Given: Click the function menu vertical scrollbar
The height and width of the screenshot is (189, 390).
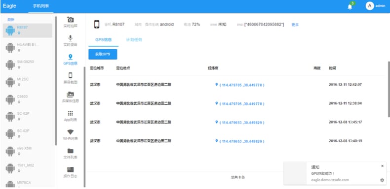Looking at the screenshot, I should coord(84,126).
